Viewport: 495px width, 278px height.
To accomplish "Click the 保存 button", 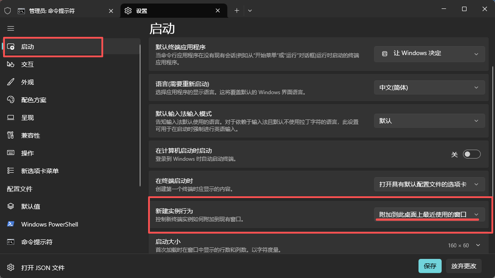I will click(x=430, y=266).
